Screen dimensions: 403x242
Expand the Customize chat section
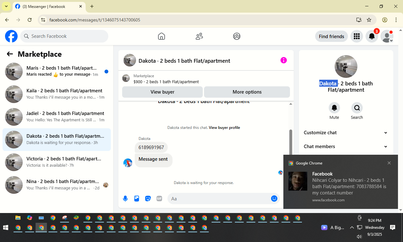point(346,133)
